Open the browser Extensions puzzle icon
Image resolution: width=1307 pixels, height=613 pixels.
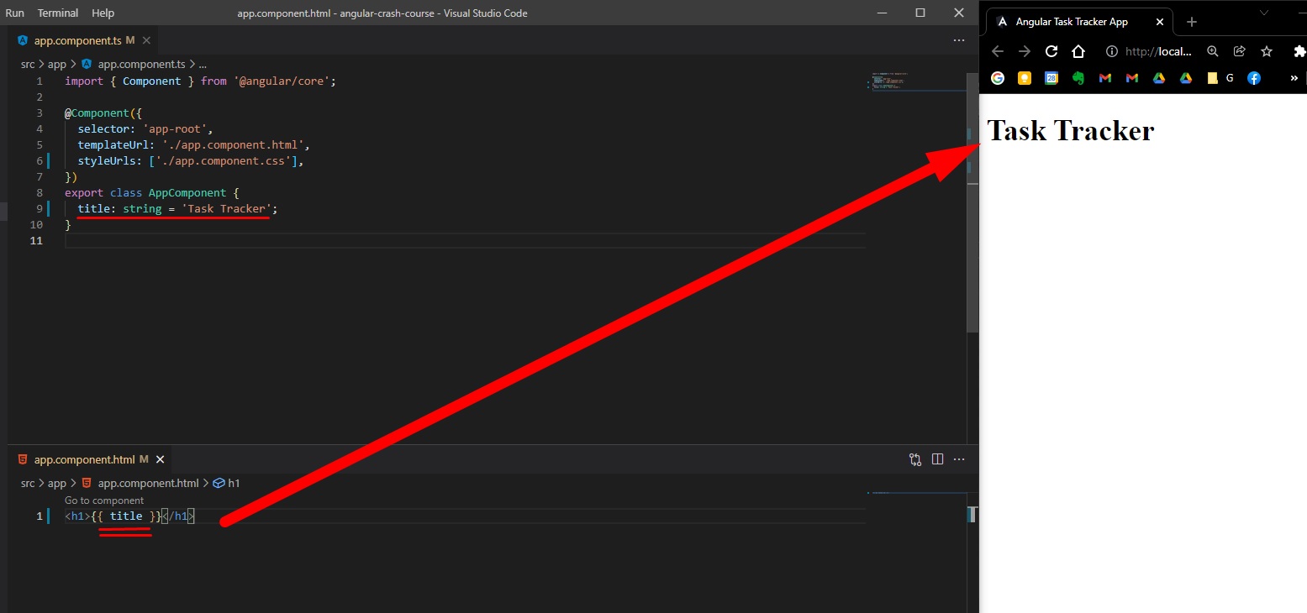(1300, 51)
